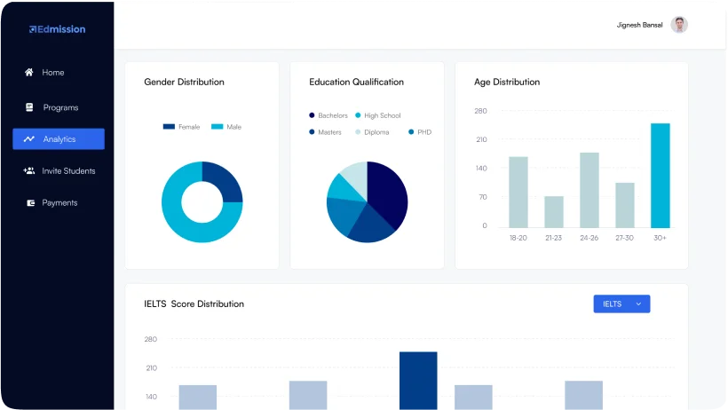Click the IELTS Score Distribution heading

click(x=194, y=304)
